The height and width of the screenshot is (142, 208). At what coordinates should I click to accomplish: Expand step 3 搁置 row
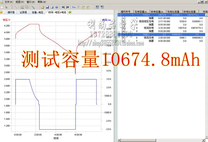pyautogui.click(x=123, y=25)
